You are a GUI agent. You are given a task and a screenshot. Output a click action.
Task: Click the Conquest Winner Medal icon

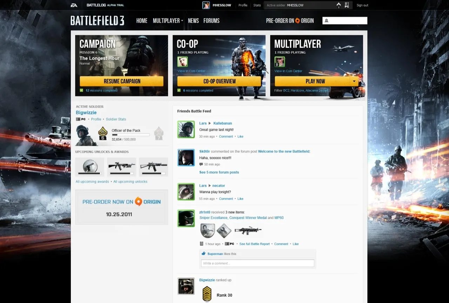pyautogui.click(x=224, y=230)
